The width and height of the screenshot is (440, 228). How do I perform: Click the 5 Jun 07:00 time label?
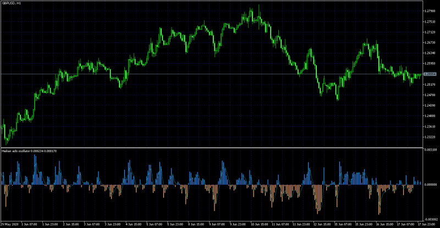coord(155,224)
